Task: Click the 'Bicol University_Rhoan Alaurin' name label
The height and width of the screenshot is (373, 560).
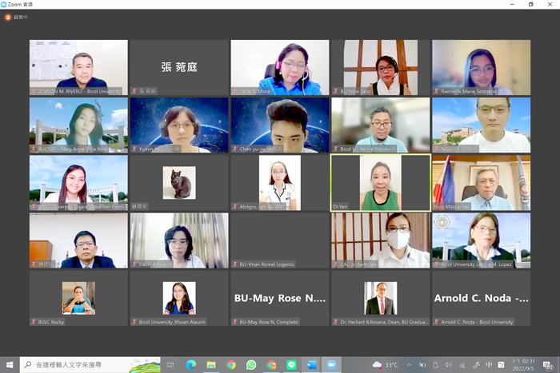Action: [x=172, y=322]
